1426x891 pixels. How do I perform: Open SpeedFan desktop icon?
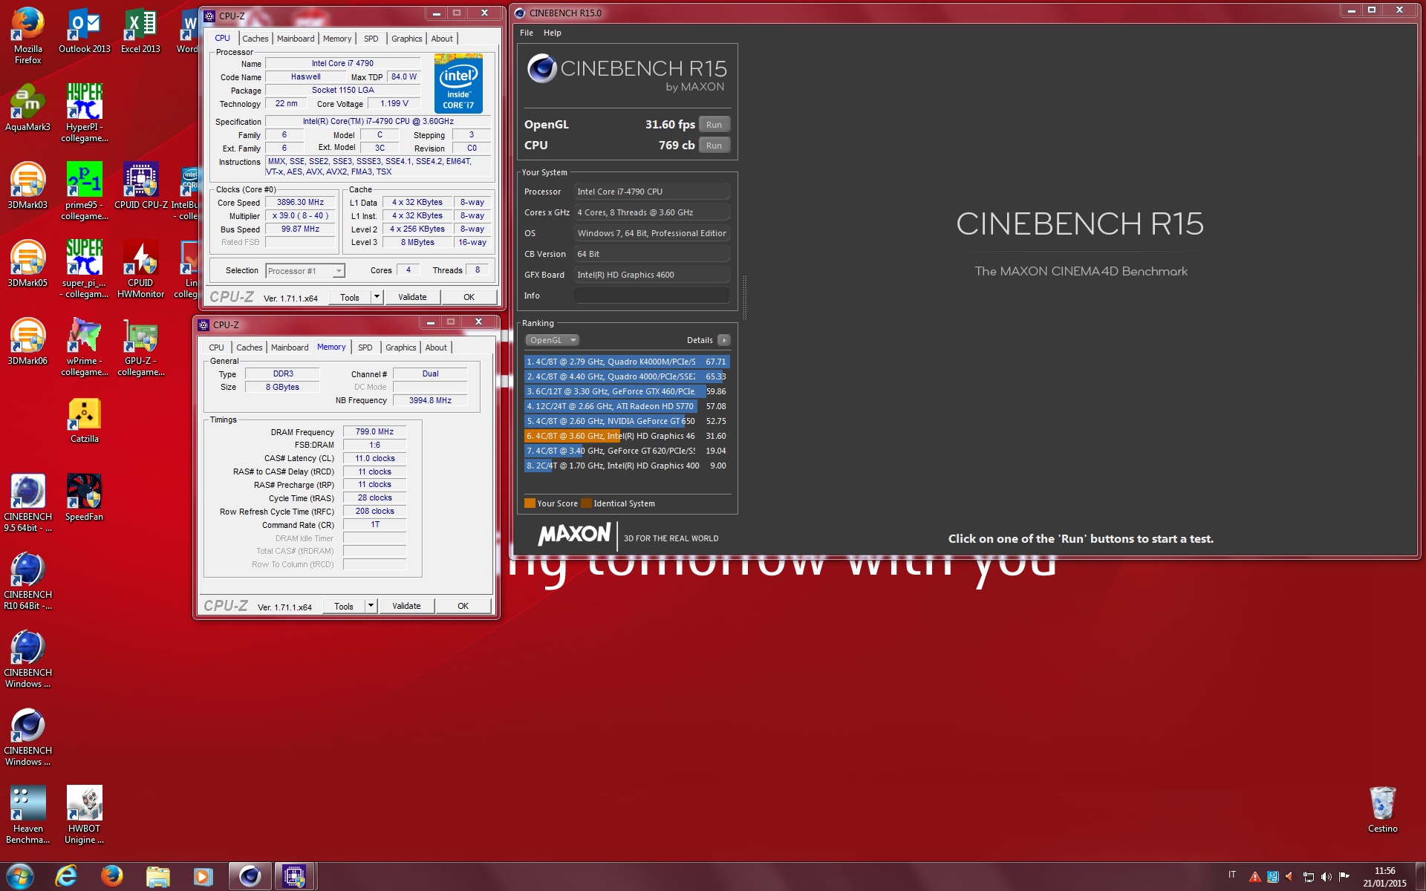tap(84, 498)
